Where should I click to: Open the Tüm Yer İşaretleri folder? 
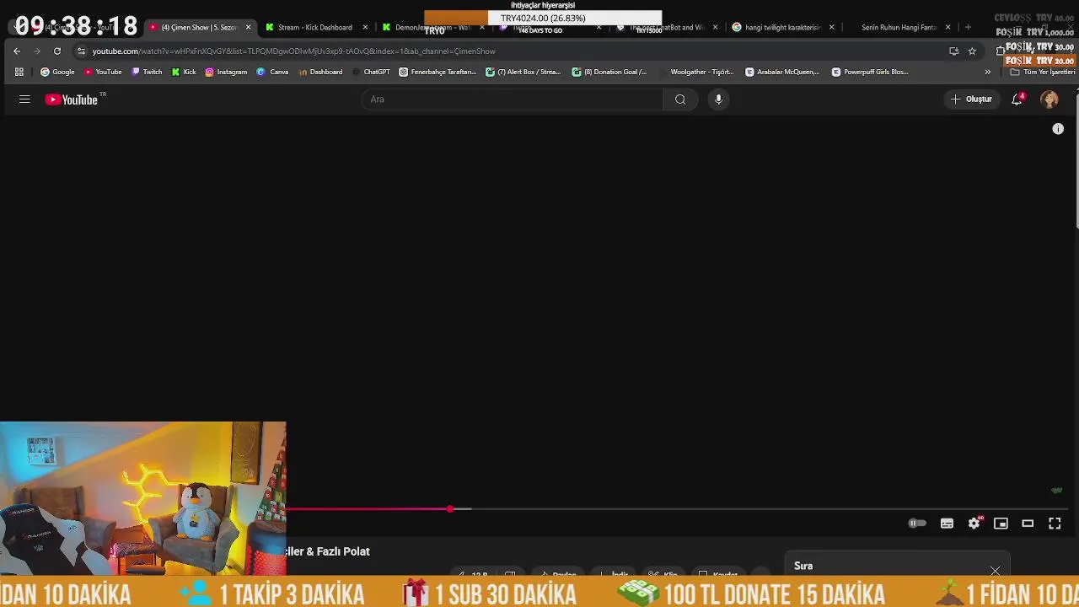tap(1043, 72)
